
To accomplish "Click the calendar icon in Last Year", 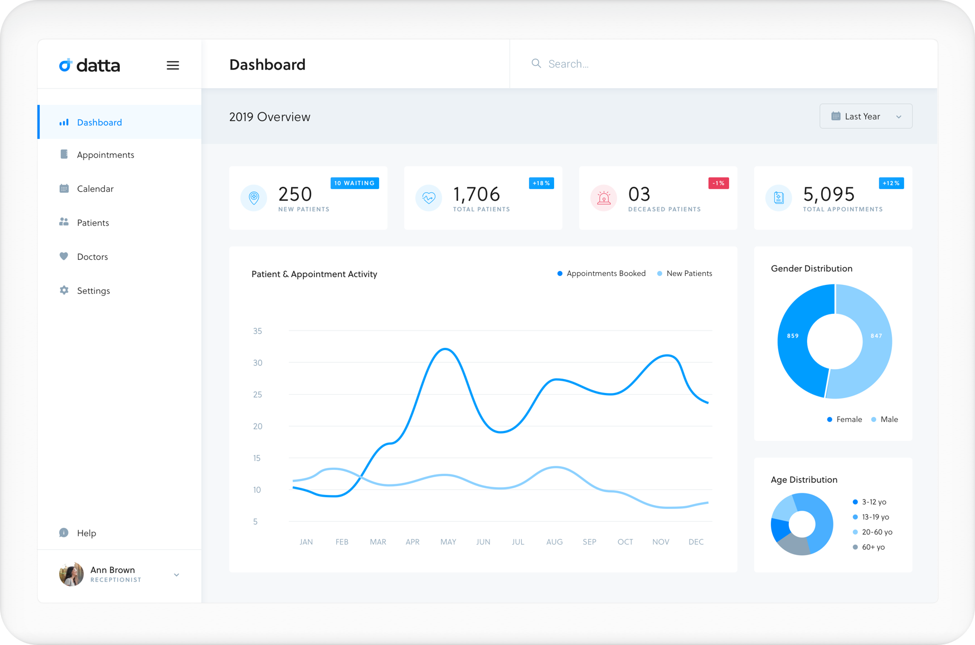I will click(x=836, y=116).
